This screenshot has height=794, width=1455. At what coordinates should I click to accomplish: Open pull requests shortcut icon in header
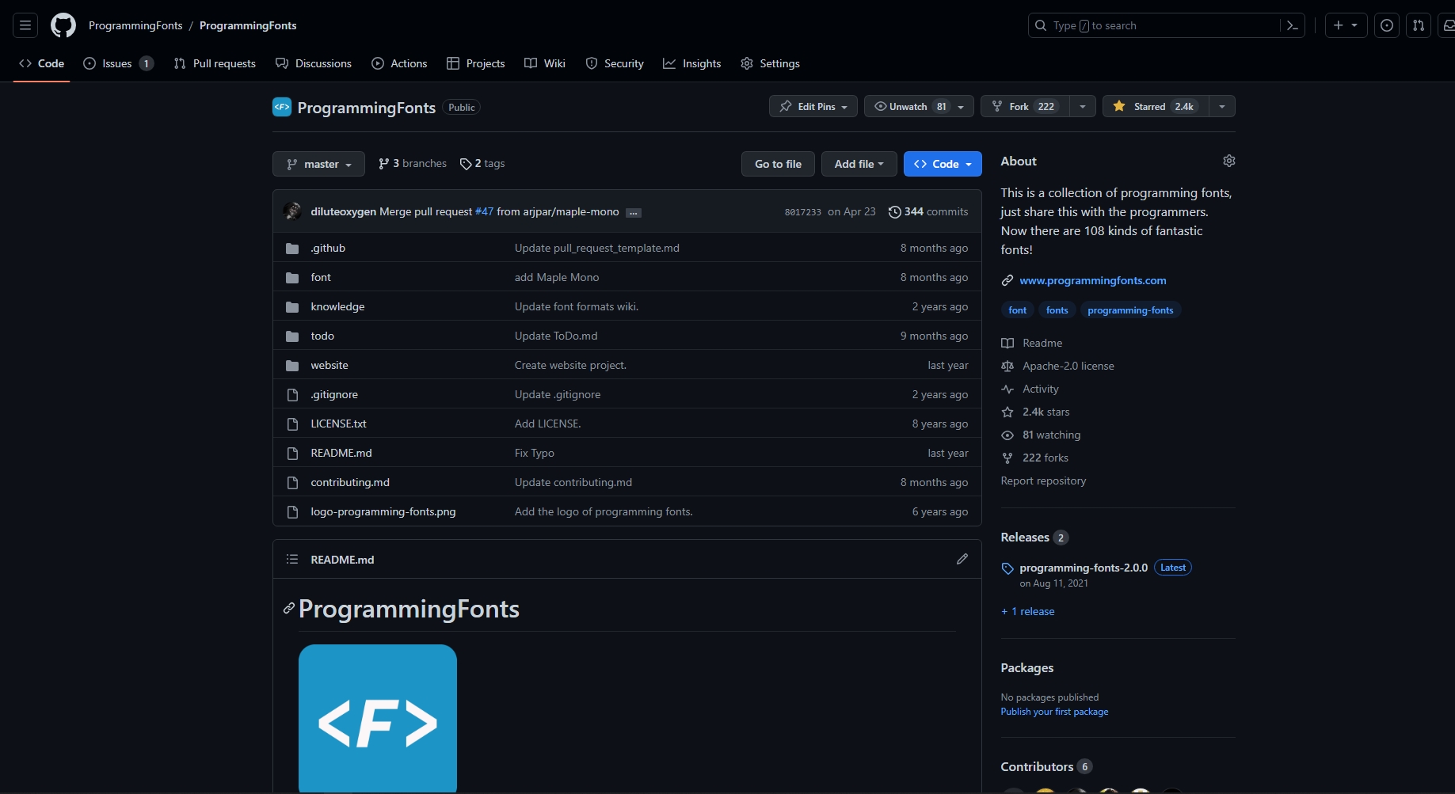coord(1419,25)
